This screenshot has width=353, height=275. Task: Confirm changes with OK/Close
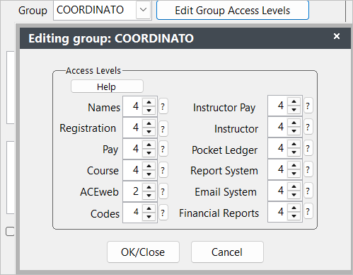click(x=143, y=252)
